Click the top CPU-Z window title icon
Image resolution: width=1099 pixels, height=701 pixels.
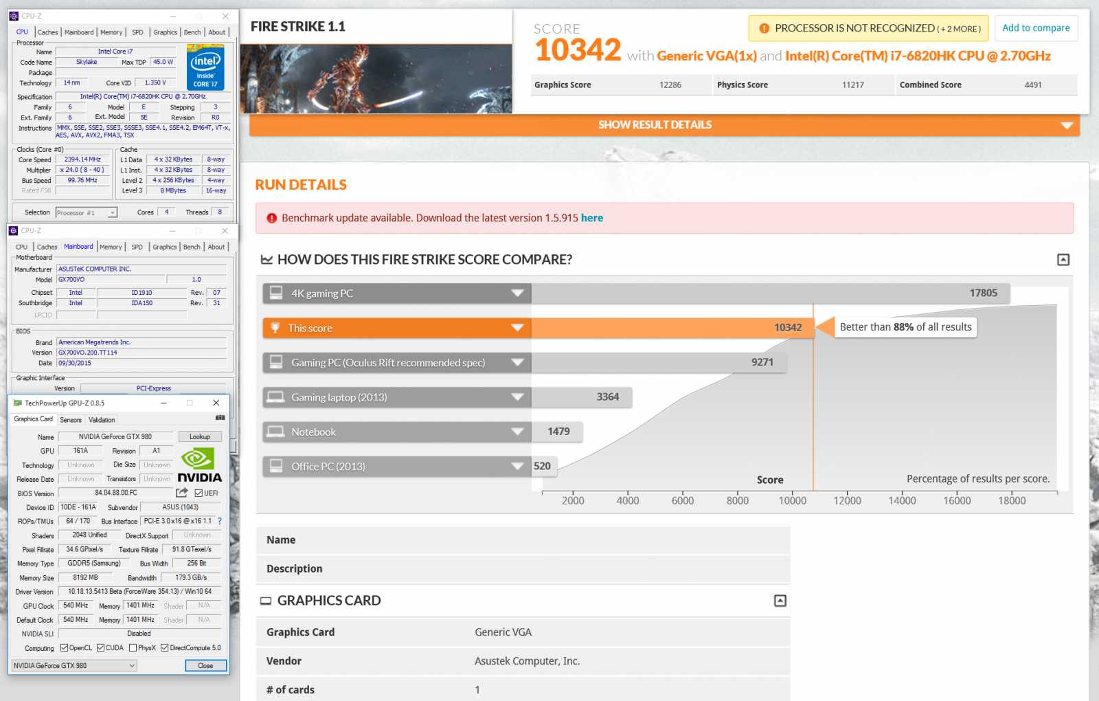coord(14,16)
